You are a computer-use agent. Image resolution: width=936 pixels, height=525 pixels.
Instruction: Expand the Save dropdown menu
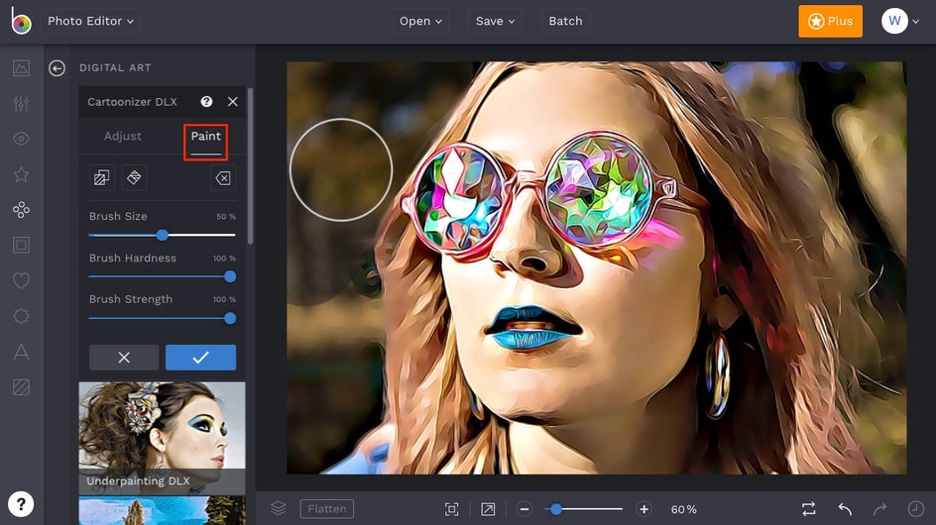(x=496, y=21)
